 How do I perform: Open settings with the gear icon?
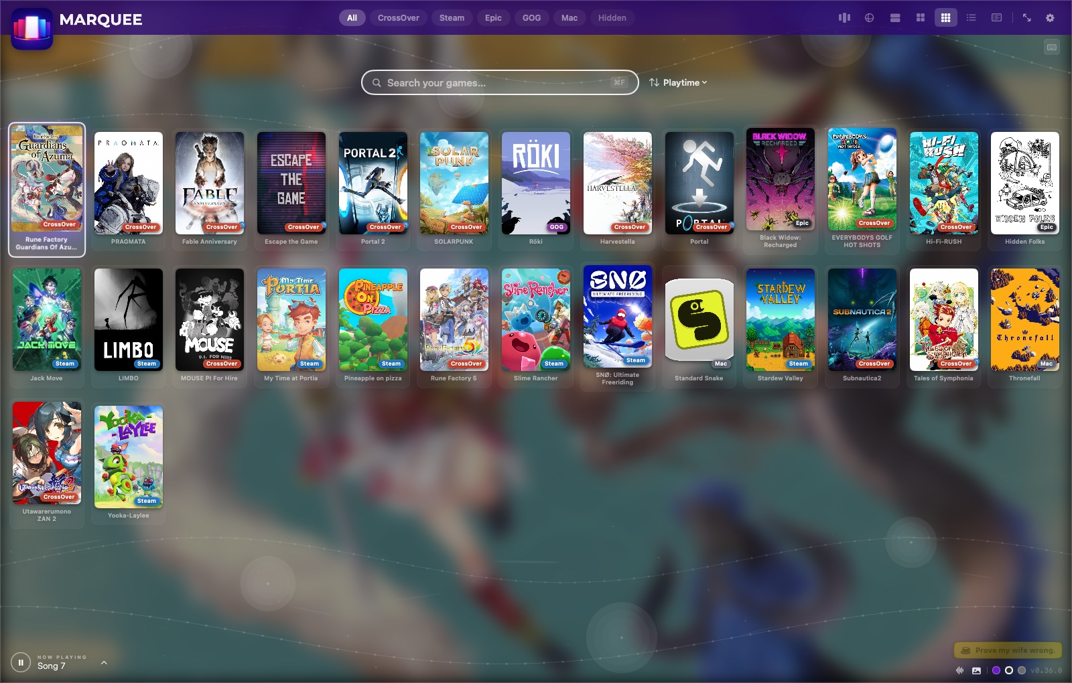(1051, 18)
